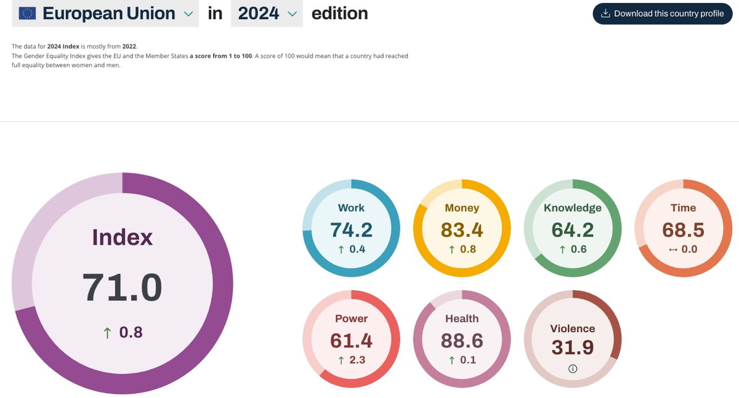Open the Power domain score circle
The image size is (739, 398).
click(351, 339)
